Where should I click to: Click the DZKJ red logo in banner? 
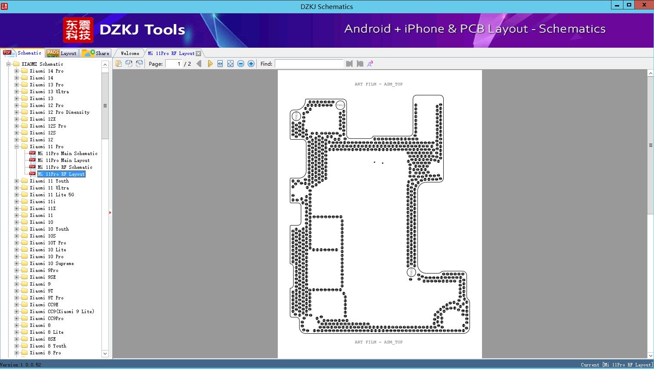(78, 30)
